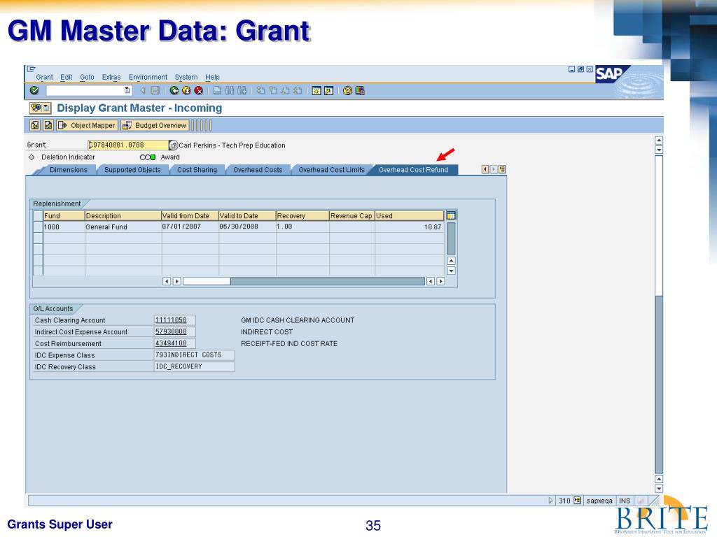Click the Object Mapper button
Image resolution: width=717 pixels, height=537 pixels.
click(87, 125)
